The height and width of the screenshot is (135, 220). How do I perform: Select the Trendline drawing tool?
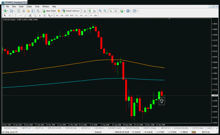(x=25, y=15)
